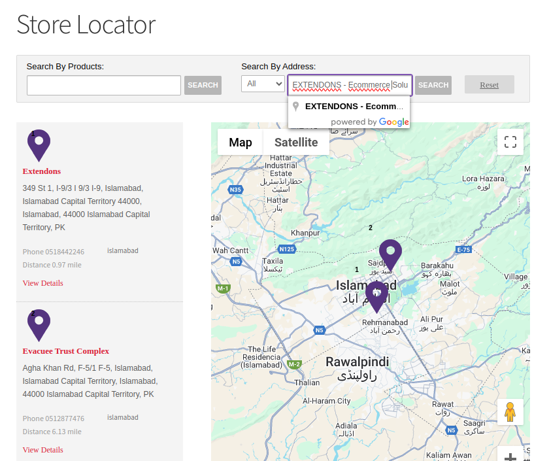549x461 pixels.
Task: Click View Details for Evacuee Trust Complex
Action: point(42,449)
